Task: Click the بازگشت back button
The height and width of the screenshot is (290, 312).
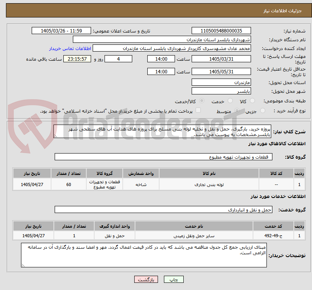Action: click(146, 279)
